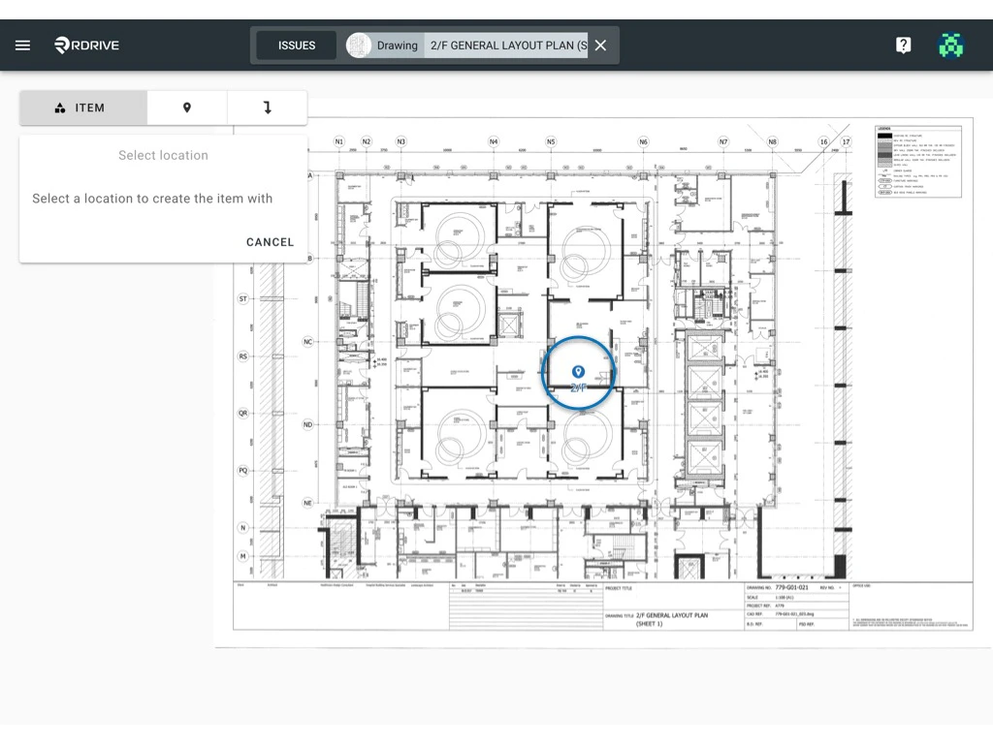Viewport: 993px width, 744px height.
Task: Remove the 2/F GENERAL LAYOUT PLAN filter
Action: (x=599, y=45)
